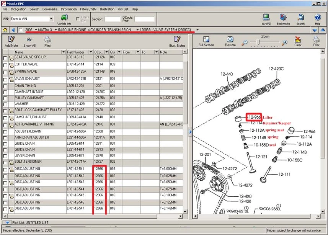Open Illust. Notes icon
Screen dimensions: 328x235
[x=177, y=39]
